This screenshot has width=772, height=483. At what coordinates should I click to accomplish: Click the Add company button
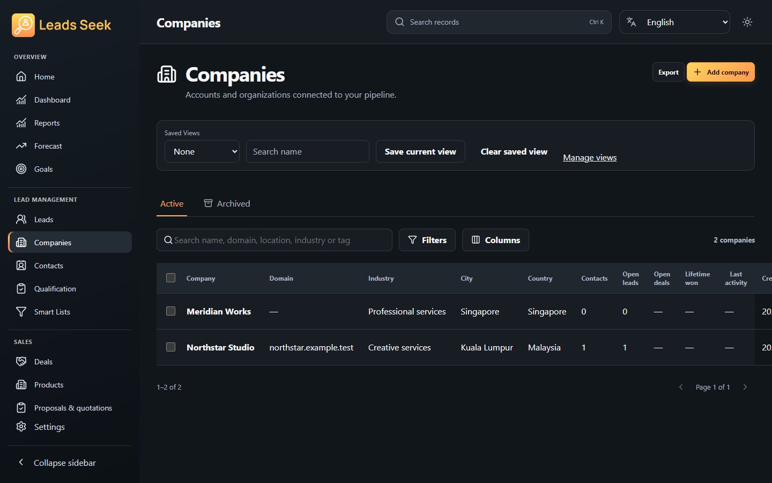coord(721,72)
